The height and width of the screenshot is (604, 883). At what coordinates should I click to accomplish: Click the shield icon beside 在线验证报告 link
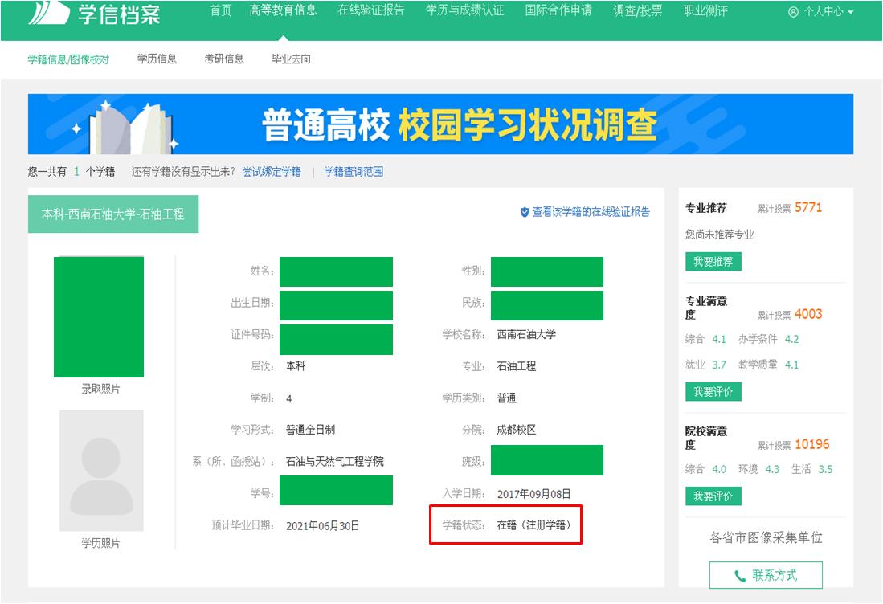point(525,212)
